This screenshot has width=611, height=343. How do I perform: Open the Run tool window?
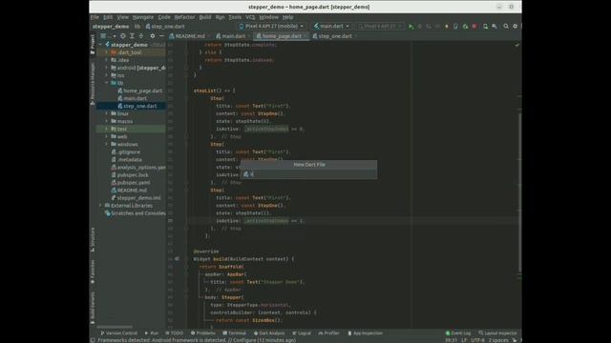pyautogui.click(x=152, y=333)
